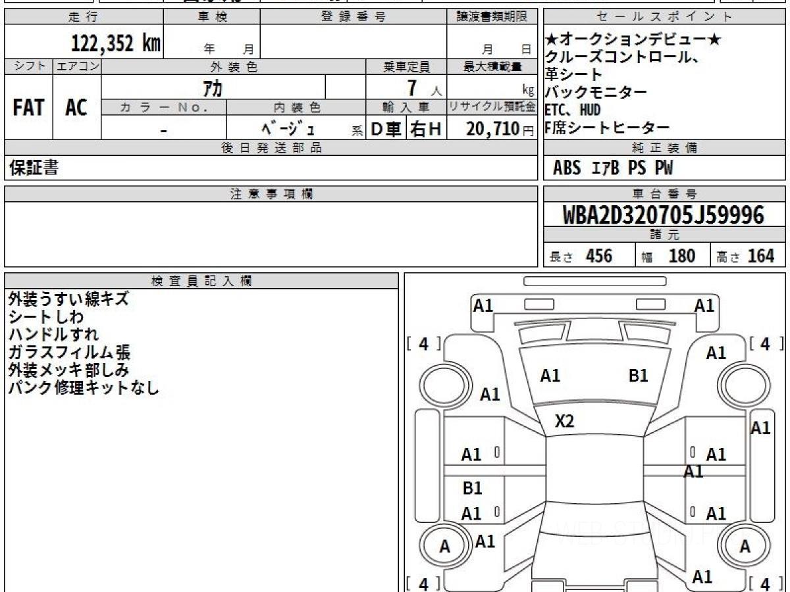Click the エアコン header cell
The image size is (790, 592).
pyautogui.click(x=77, y=66)
